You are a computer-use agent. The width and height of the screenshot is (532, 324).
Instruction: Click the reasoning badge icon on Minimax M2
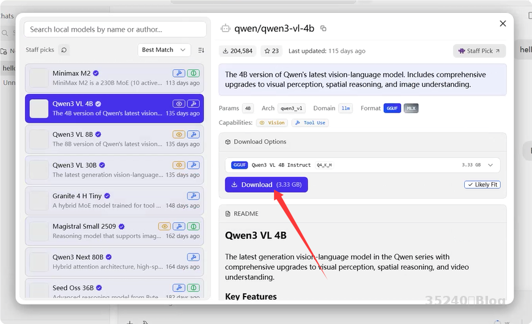pos(193,73)
